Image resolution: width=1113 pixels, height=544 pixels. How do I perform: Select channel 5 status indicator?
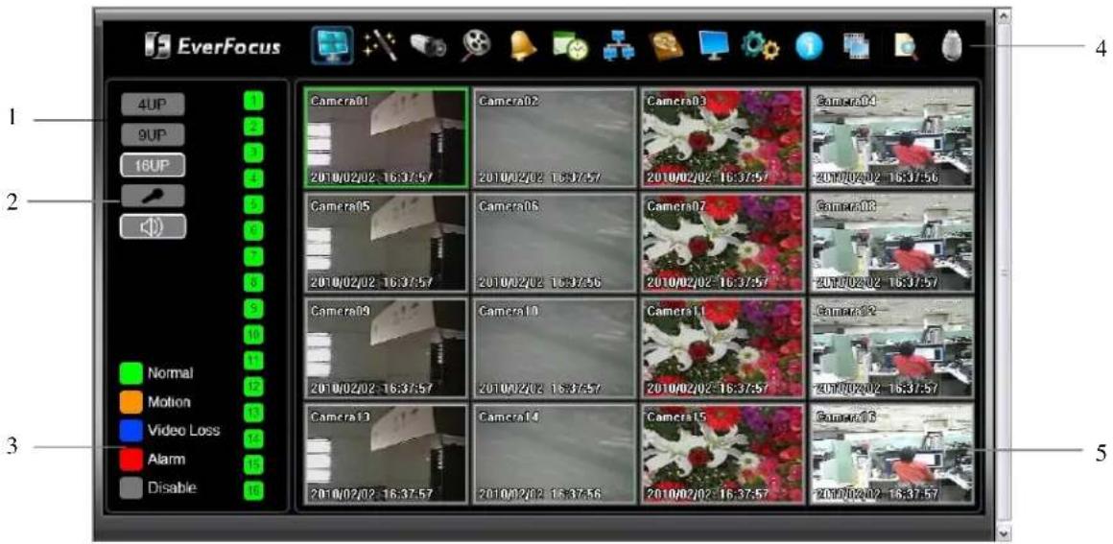pos(255,204)
